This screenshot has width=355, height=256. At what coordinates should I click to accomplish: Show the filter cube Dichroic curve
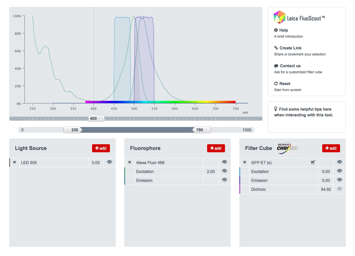[x=339, y=189]
